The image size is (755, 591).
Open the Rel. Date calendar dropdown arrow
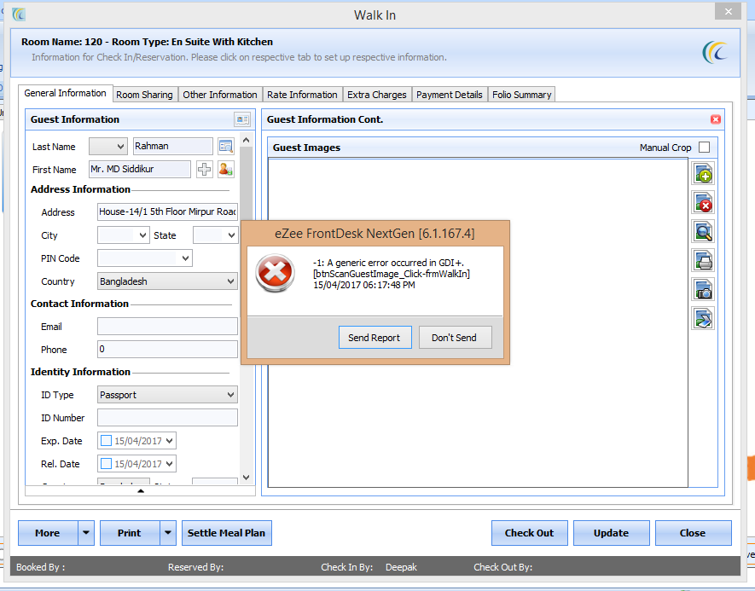coord(170,463)
